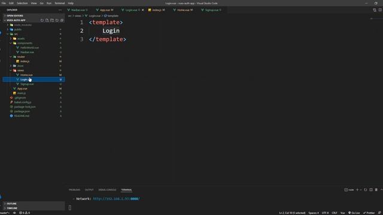Image resolution: width=383 pixels, height=215 pixels.
Task: Open package-lock.json in the file tree
Action: click(34, 107)
